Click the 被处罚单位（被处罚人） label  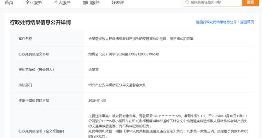coord(36,70)
